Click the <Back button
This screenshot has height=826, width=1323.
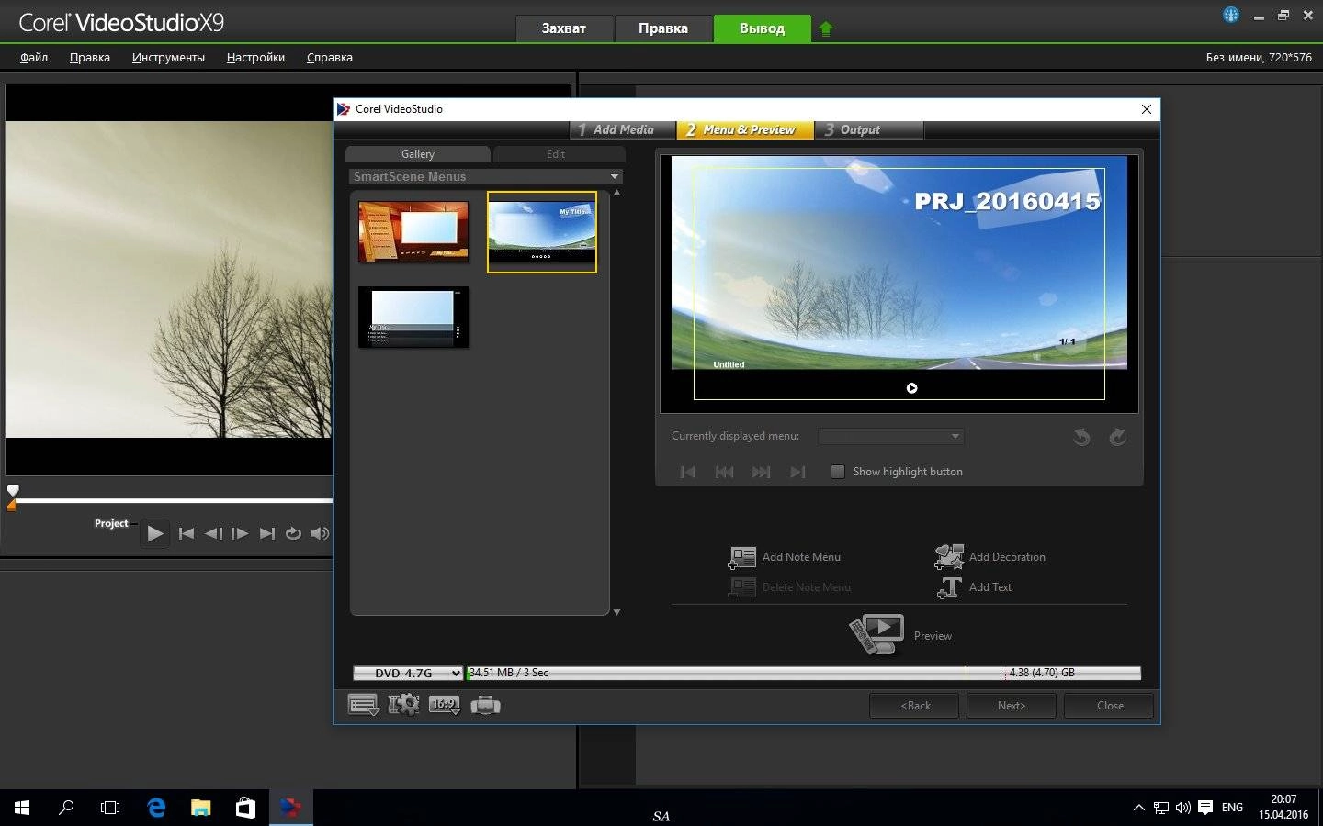click(914, 705)
